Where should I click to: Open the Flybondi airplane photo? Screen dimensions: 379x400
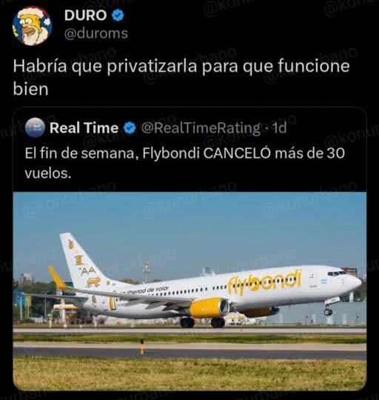click(189, 291)
